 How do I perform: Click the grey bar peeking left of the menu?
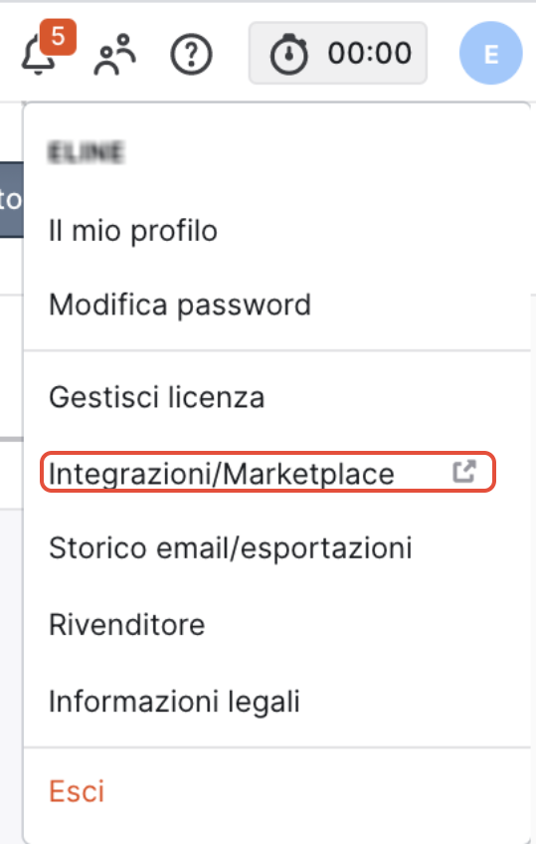point(11,439)
